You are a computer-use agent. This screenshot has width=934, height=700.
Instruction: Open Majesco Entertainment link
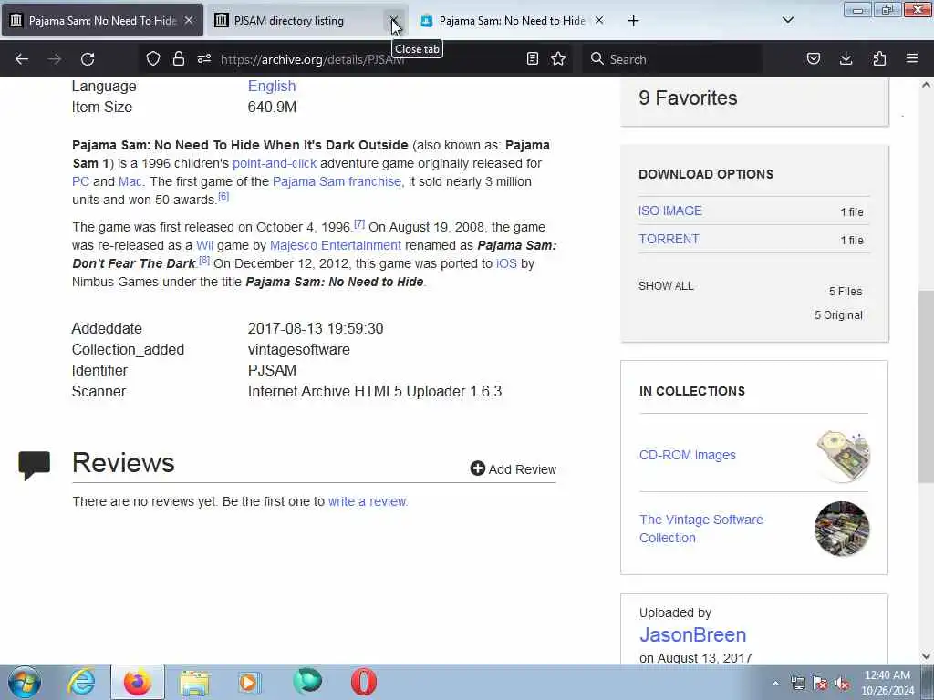click(x=336, y=245)
